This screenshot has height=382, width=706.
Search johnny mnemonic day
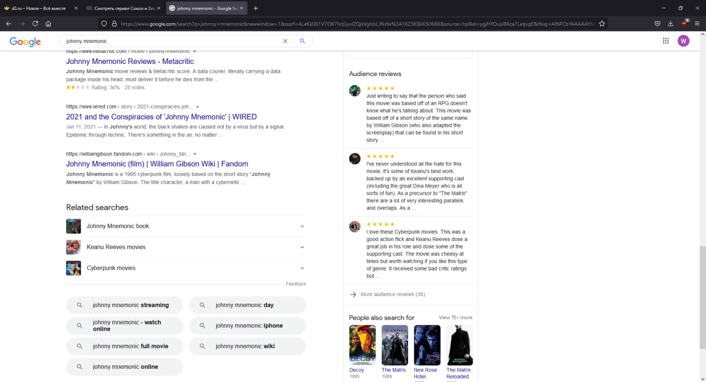click(248, 305)
